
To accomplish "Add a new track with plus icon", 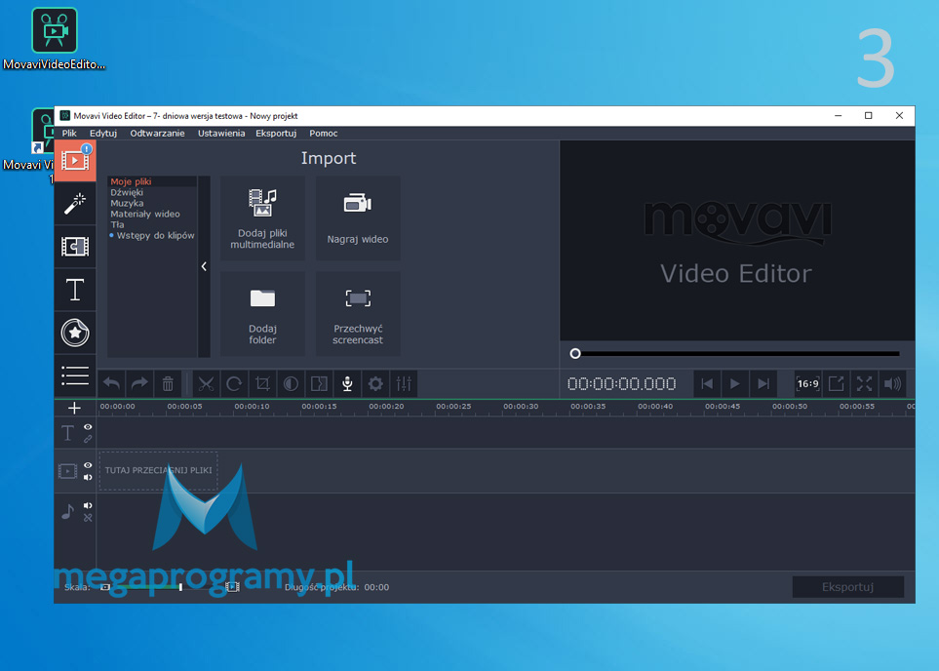I will pyautogui.click(x=74, y=408).
